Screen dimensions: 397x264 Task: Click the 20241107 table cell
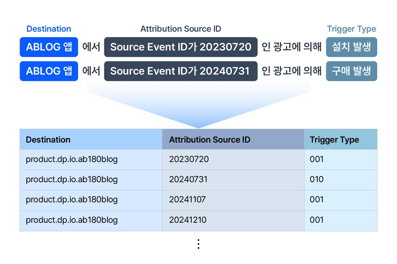[187, 200]
